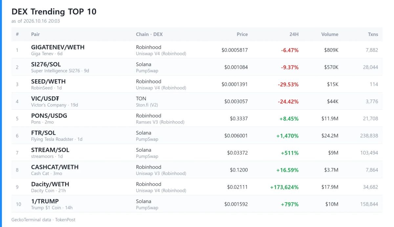Click the +8.45% change value
This screenshot has height=227, width=394.
click(289, 119)
